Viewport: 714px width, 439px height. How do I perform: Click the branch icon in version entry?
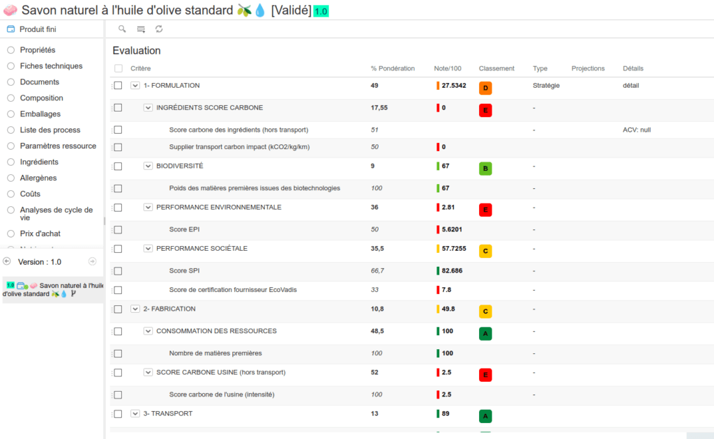click(x=74, y=294)
